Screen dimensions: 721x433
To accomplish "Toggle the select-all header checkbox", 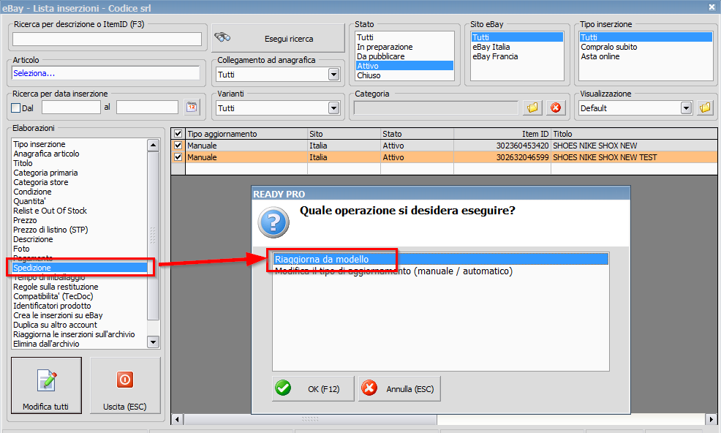I will click(x=178, y=133).
